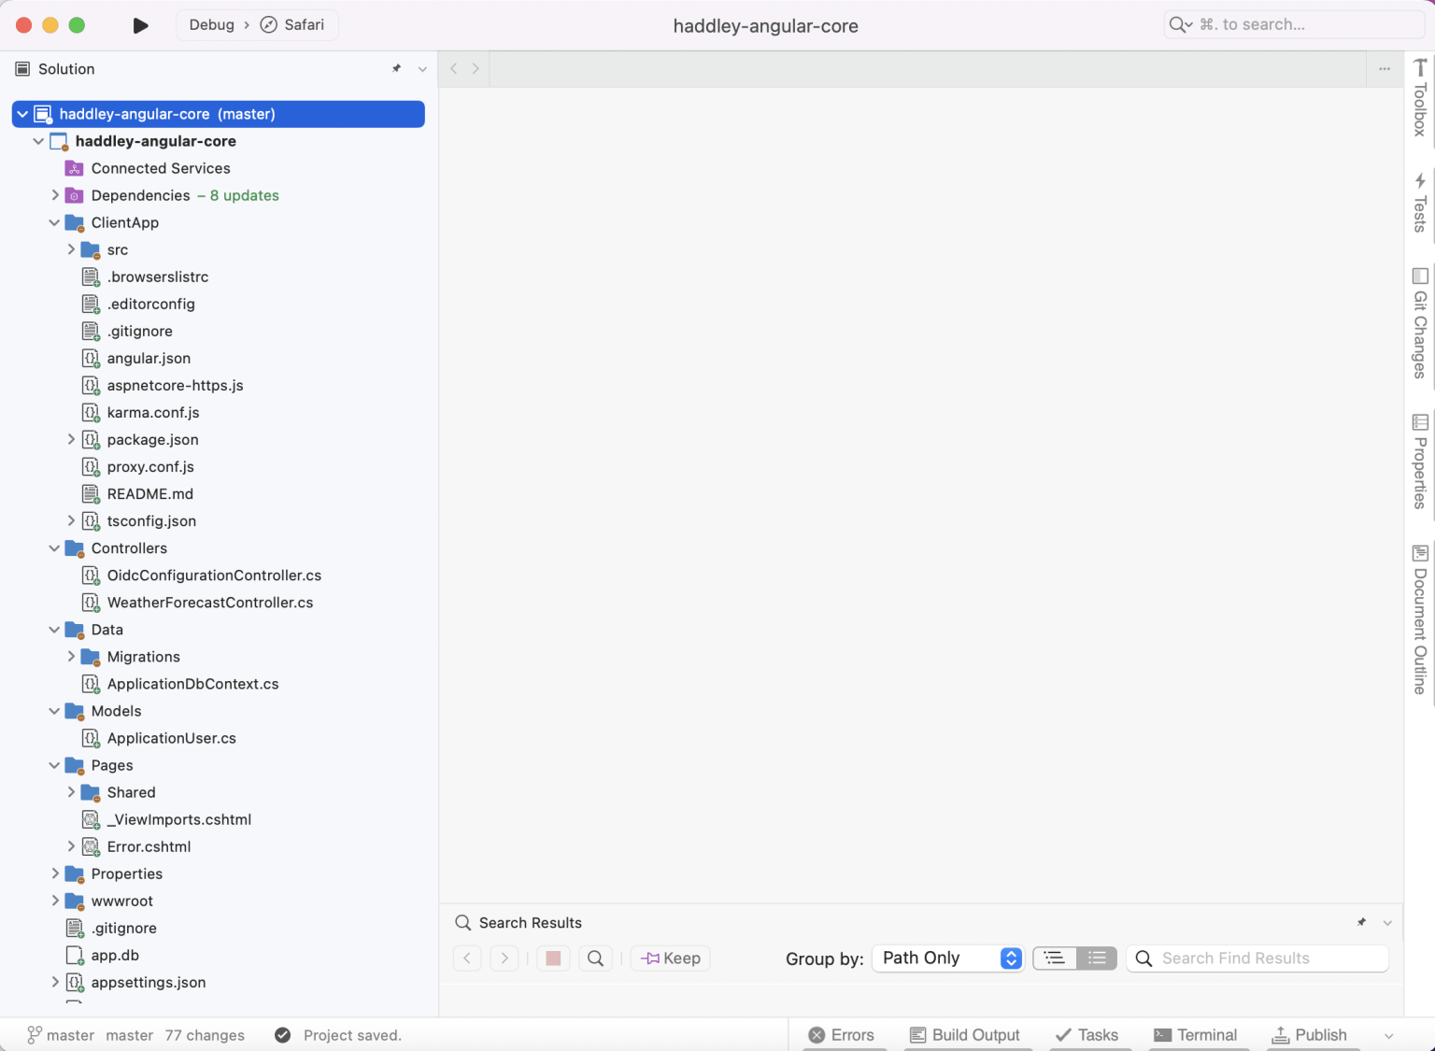Focus the Search Find Results field

click(x=1257, y=958)
